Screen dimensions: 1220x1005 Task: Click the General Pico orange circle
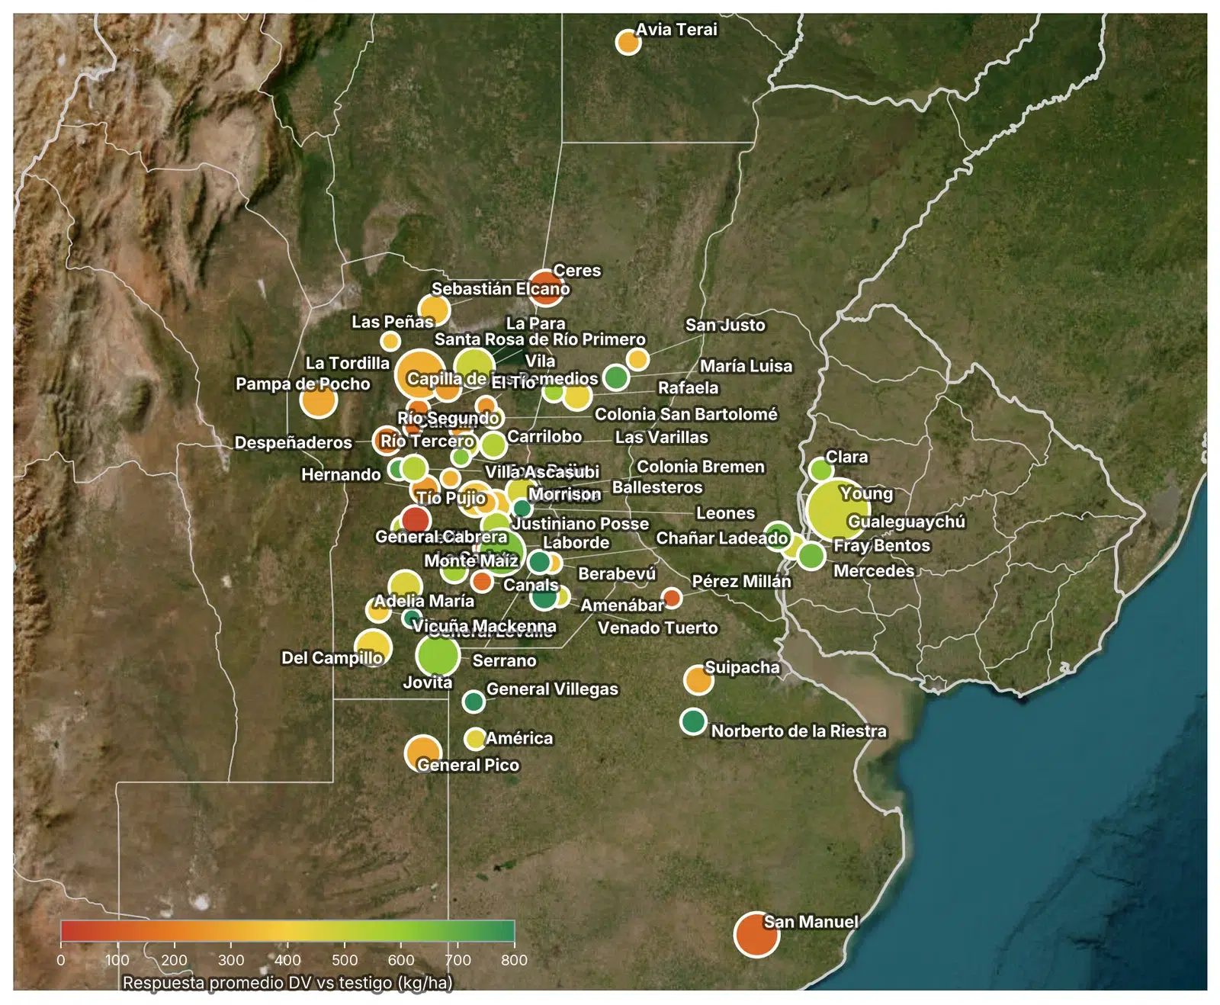point(423,753)
